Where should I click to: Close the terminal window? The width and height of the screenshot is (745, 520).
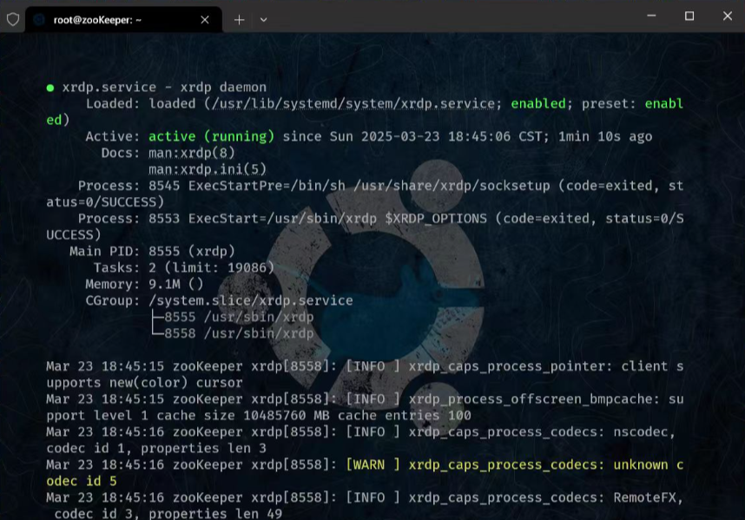(x=728, y=16)
